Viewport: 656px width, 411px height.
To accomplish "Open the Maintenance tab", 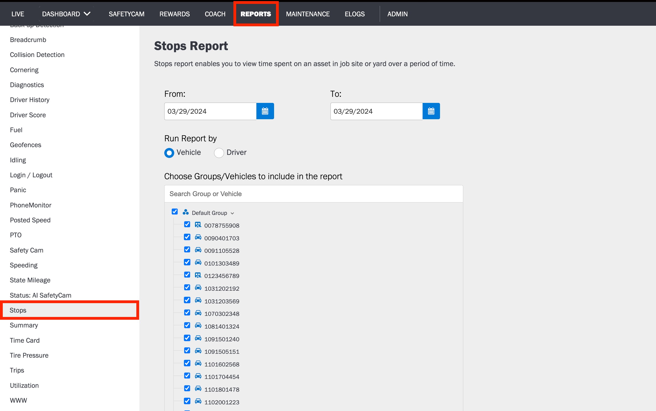I will click(x=308, y=14).
